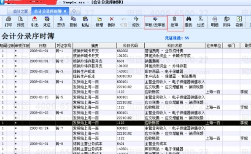251x154 pixels.
Task: Click the 部门 column header
Action: 231,45
